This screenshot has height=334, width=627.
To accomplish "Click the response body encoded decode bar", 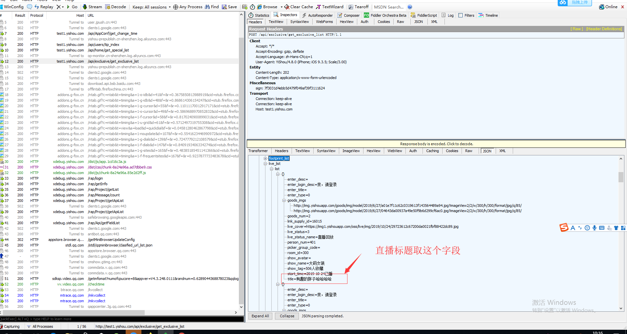I will (436, 144).
